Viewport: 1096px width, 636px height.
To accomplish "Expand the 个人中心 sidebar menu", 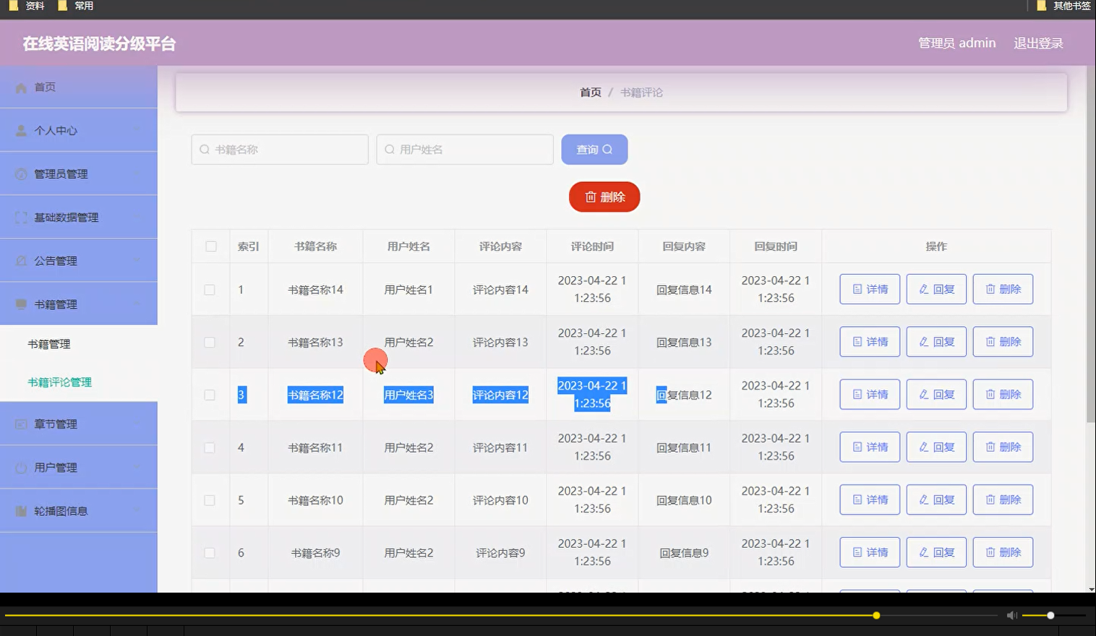I will (79, 130).
